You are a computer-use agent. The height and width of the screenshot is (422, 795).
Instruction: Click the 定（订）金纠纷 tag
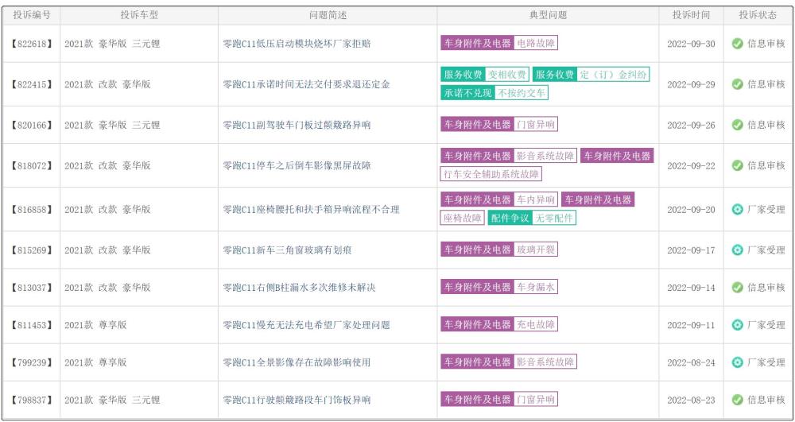click(x=614, y=75)
